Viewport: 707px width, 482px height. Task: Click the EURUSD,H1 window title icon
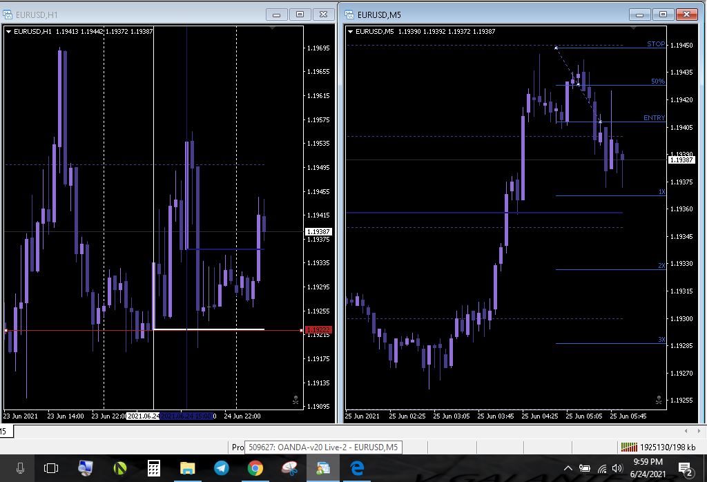[x=8, y=14]
